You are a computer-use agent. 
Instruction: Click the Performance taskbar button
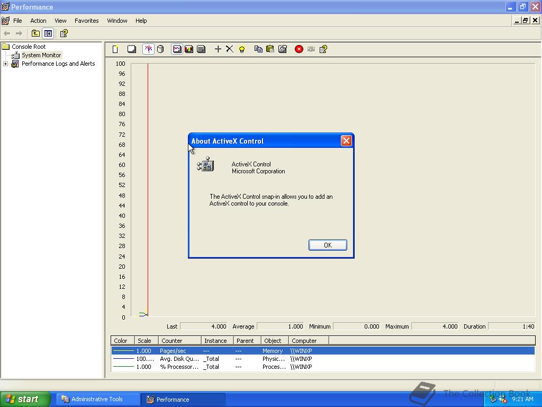(x=183, y=400)
